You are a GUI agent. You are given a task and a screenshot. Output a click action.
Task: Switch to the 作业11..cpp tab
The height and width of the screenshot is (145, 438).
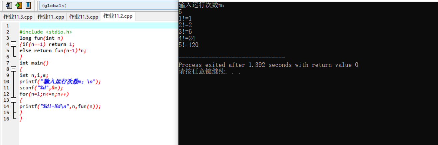tap(51, 17)
